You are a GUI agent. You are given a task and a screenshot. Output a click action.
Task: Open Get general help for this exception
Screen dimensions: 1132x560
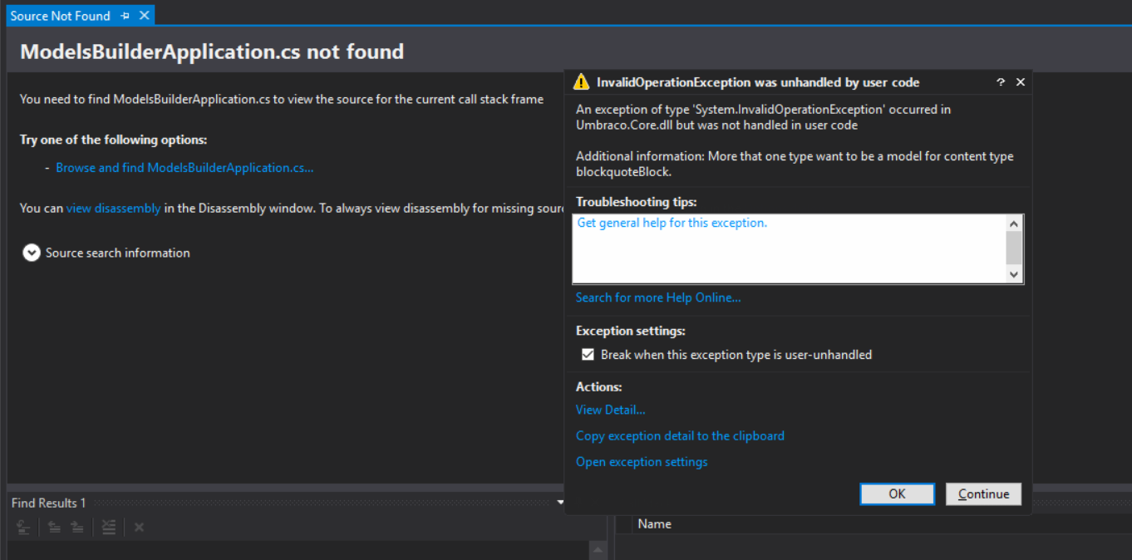672,224
